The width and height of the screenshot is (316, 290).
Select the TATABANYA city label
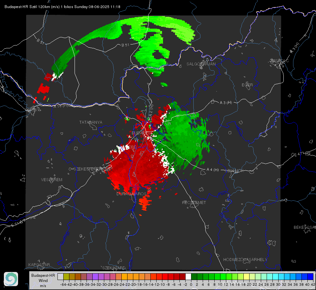(91, 122)
